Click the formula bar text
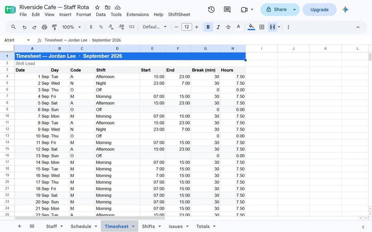Image resolution: width=372 pixels, height=232 pixels. point(83,40)
